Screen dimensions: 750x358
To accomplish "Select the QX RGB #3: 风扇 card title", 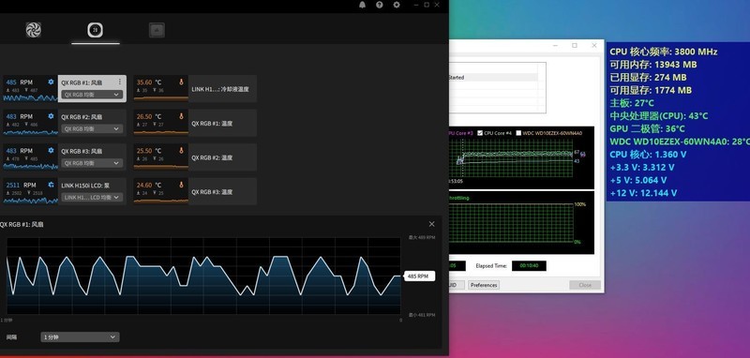I will point(82,151).
